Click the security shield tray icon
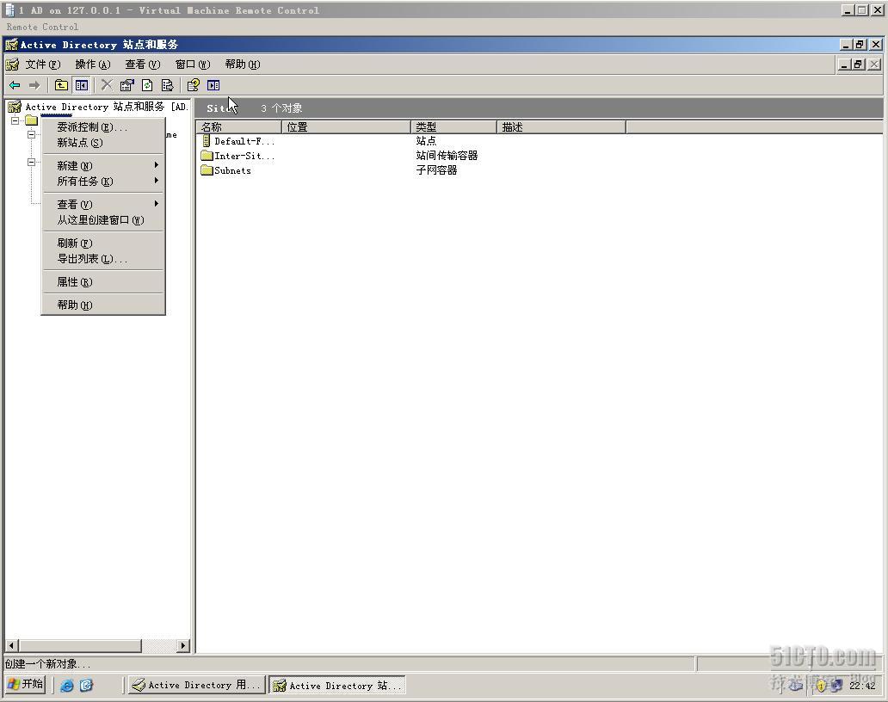The image size is (888, 702). pyautogui.click(x=821, y=687)
